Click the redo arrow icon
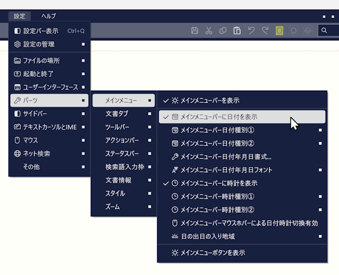Image resolution: width=339 pixels, height=275 pixels. (x=265, y=31)
